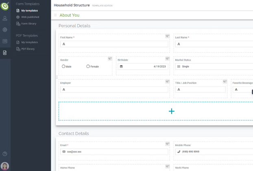Open the Marital Status dropdown
Screen dimensions: 253x171
214,66
